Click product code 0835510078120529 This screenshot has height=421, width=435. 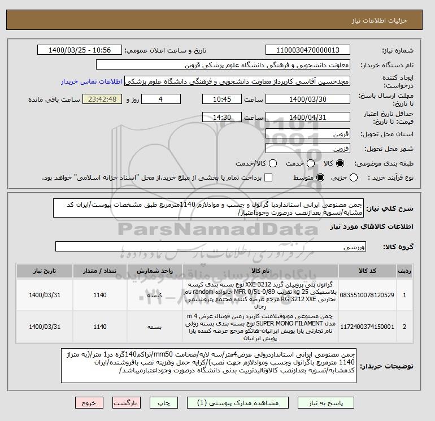(367, 295)
